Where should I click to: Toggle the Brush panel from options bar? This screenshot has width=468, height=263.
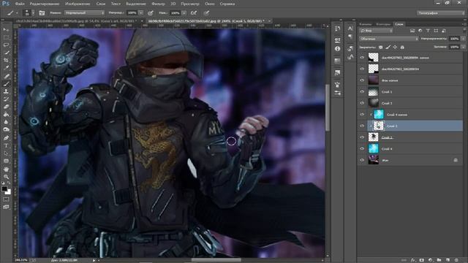(x=42, y=13)
